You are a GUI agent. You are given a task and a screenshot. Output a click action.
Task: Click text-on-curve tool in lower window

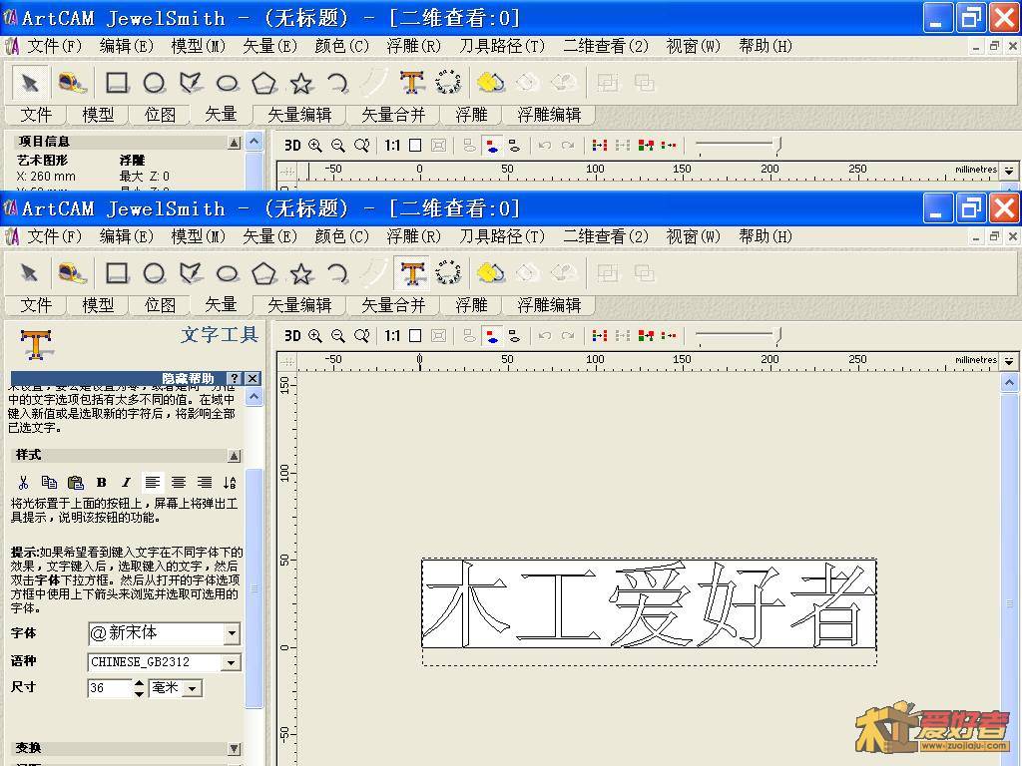click(448, 273)
